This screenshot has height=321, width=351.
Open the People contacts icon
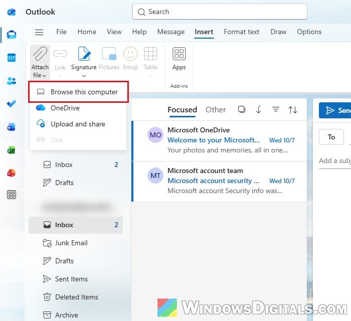pos(12,81)
